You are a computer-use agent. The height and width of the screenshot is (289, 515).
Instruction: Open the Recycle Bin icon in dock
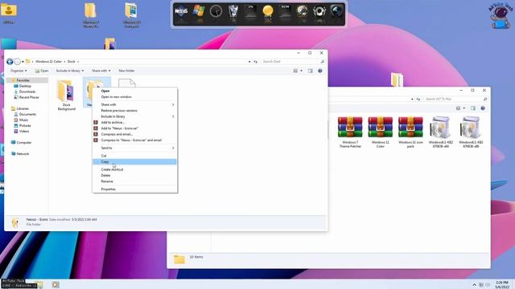click(x=233, y=11)
